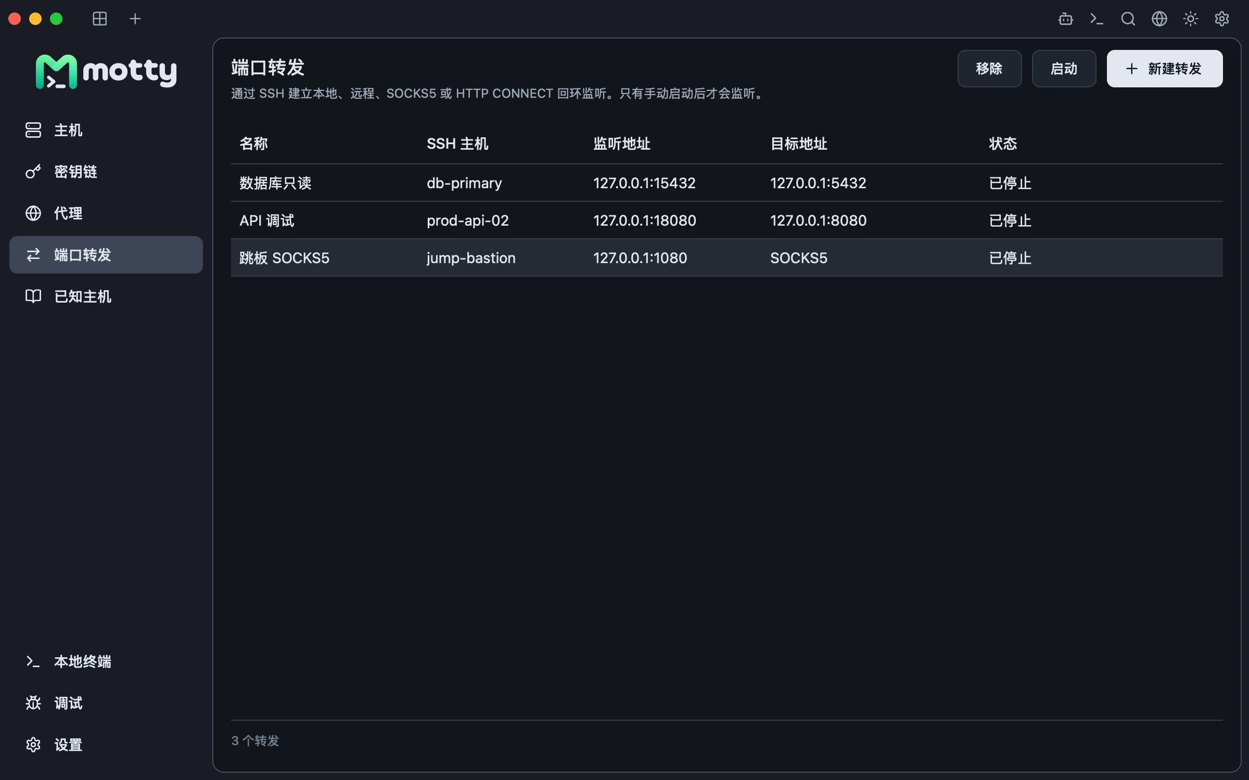Click db-primary SSH host cell
Image resolution: width=1249 pixels, height=780 pixels.
(x=464, y=183)
